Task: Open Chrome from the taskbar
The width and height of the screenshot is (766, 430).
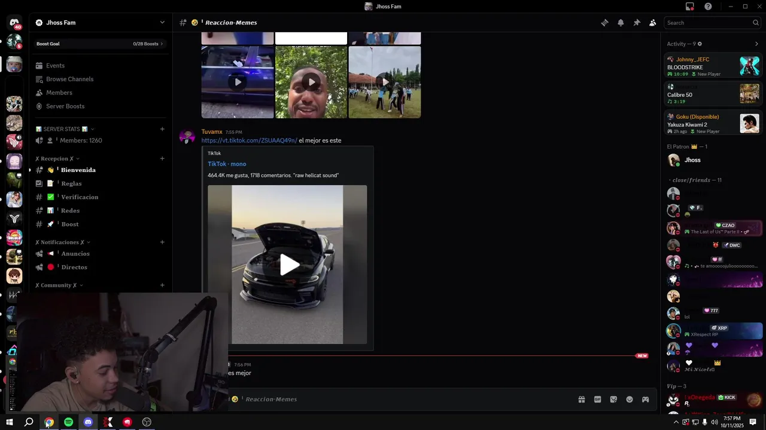Action: (x=49, y=422)
